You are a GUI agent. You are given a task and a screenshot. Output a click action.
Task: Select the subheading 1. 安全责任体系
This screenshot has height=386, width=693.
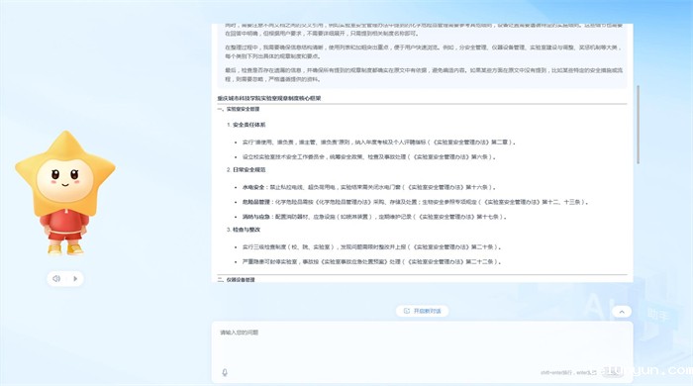pyautogui.click(x=247, y=125)
